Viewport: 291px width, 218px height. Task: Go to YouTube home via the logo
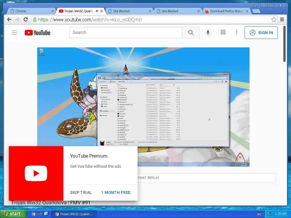[37, 33]
